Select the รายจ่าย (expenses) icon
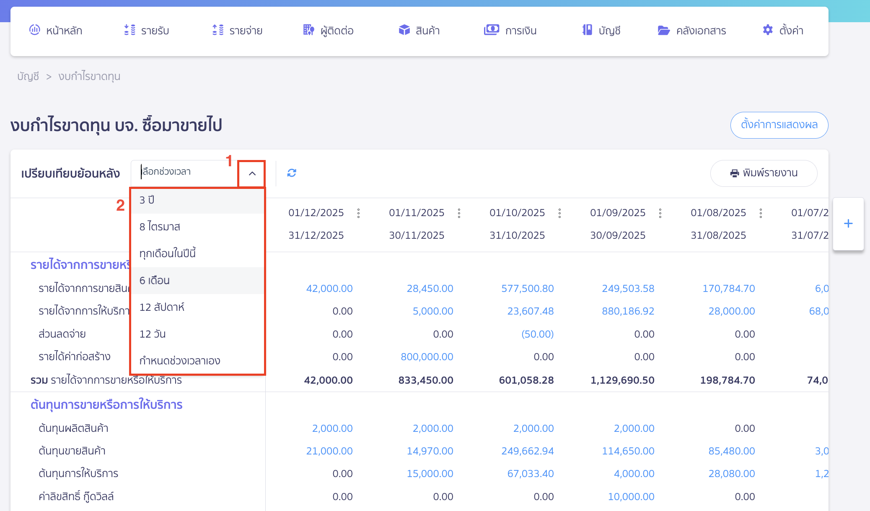The height and width of the screenshot is (511, 870). tap(217, 30)
